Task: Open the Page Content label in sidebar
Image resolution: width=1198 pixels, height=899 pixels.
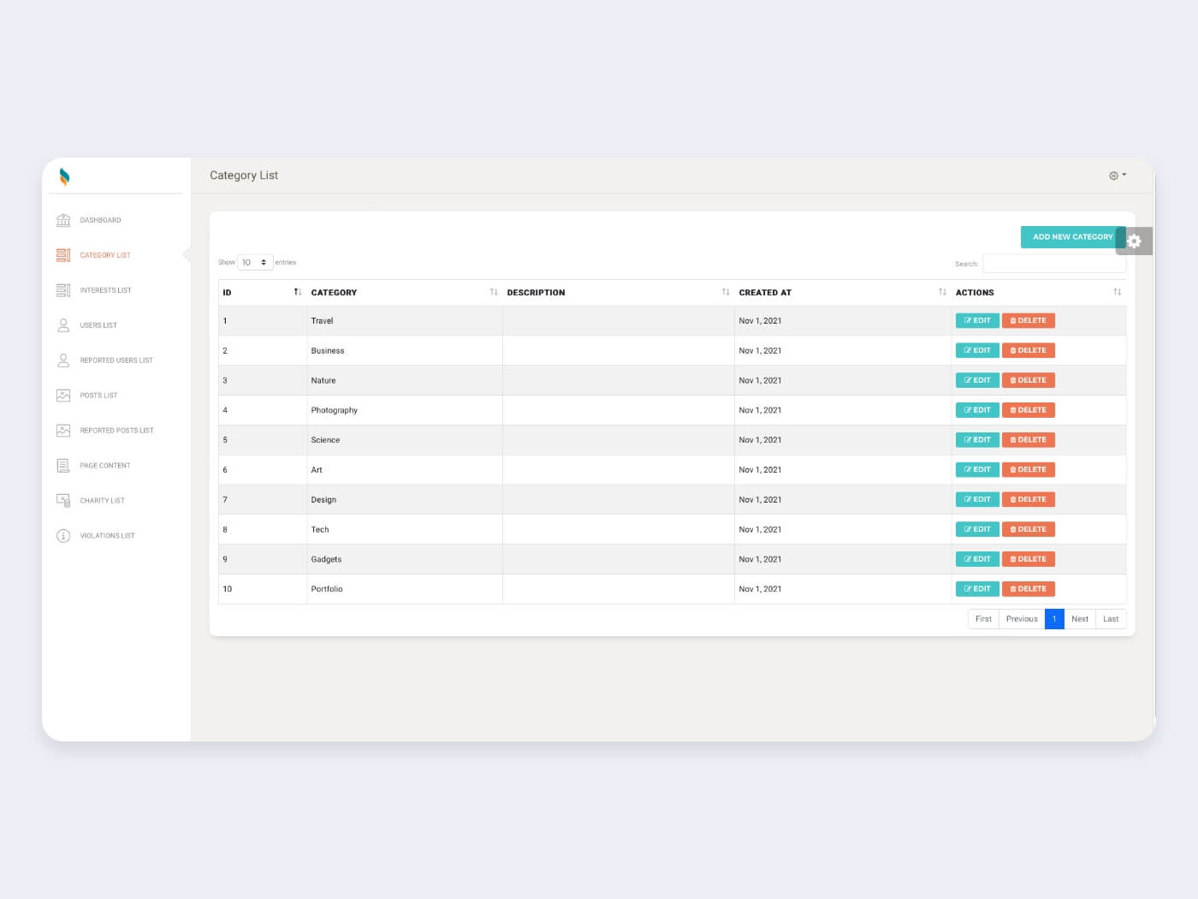Action: 105,467
